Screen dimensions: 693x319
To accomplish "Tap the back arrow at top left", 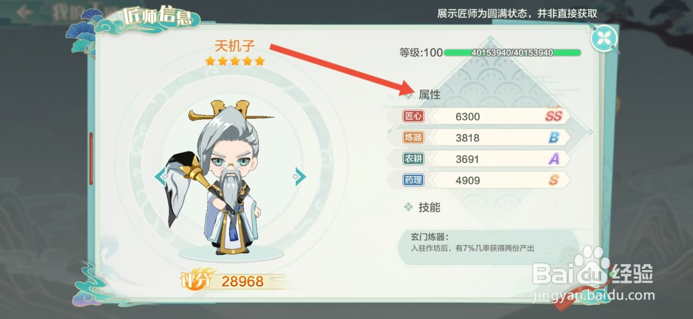I will [x=24, y=12].
